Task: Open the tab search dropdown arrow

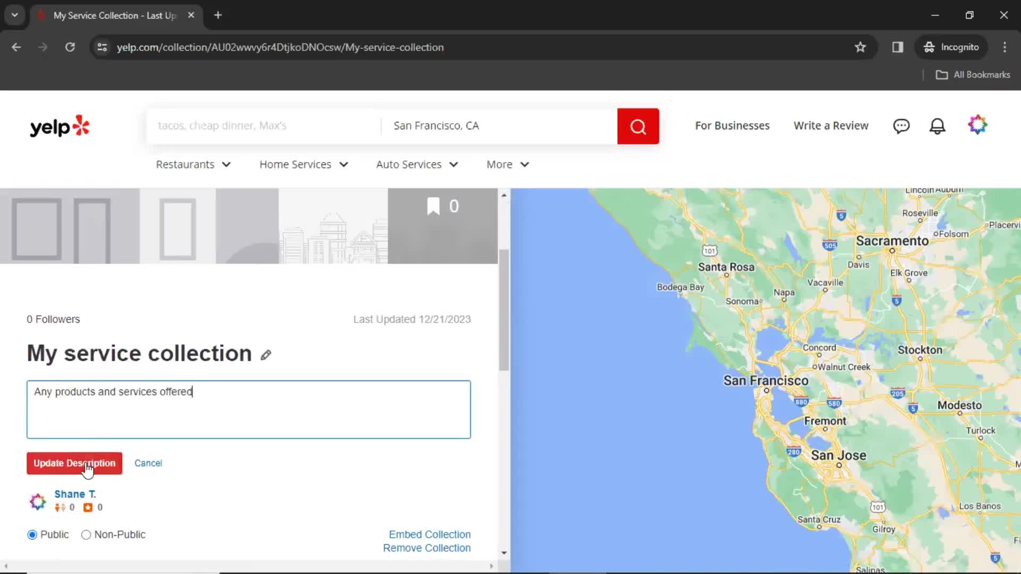Action: (14, 15)
